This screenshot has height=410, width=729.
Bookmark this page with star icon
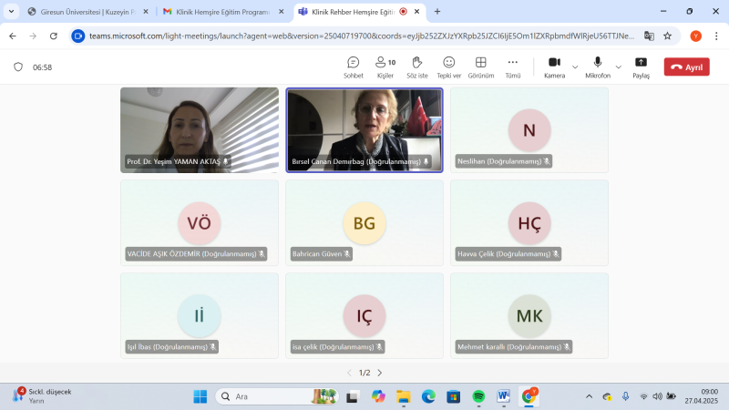point(668,36)
